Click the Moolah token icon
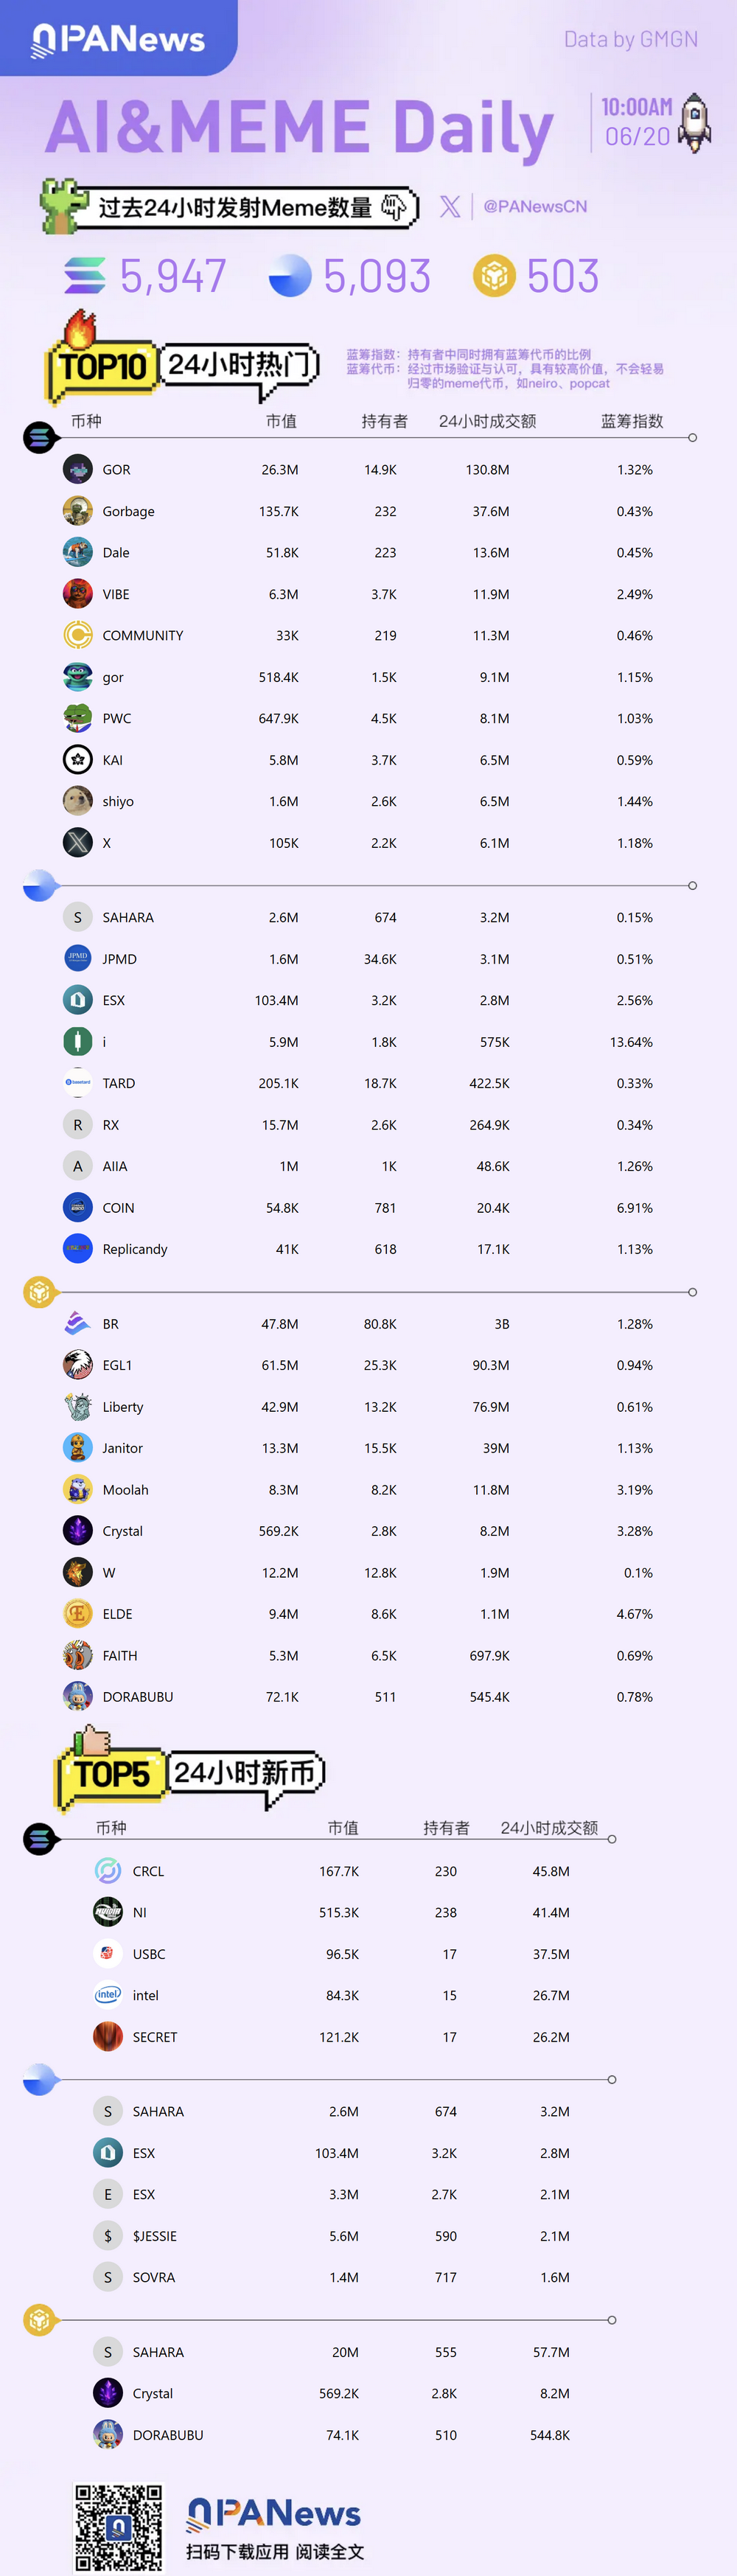 tap(78, 1489)
